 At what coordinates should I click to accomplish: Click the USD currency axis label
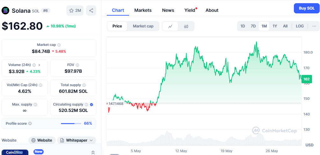309,145
